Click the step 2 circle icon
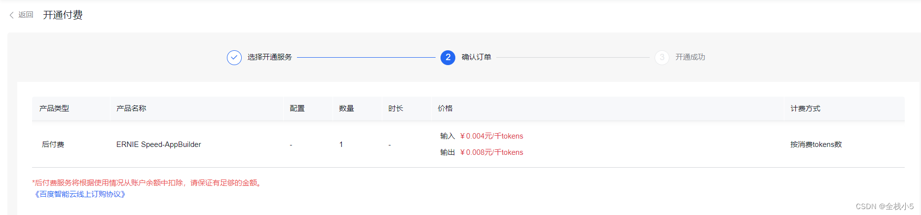Image resolution: width=921 pixels, height=215 pixels. (x=448, y=58)
